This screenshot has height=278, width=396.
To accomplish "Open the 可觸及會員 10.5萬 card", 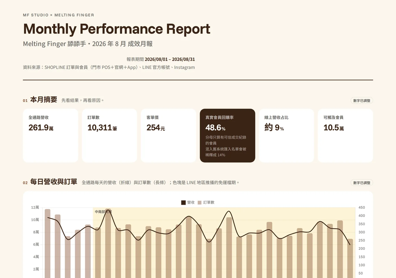I will point(345,136).
